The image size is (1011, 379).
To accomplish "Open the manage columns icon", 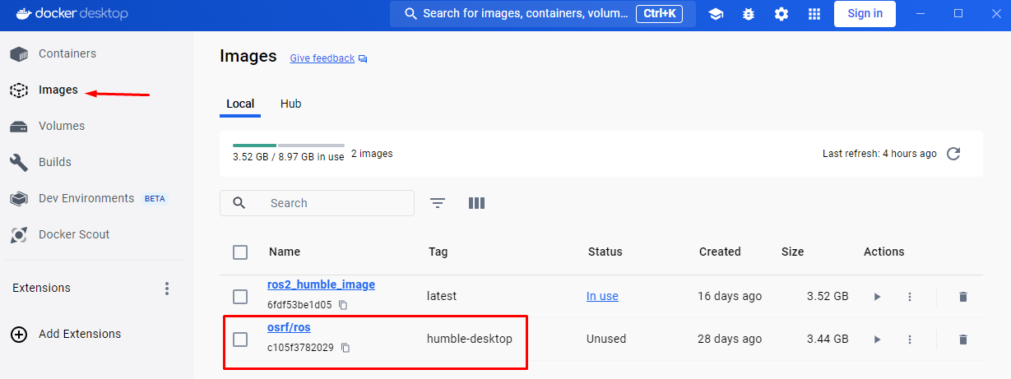I will tap(476, 203).
